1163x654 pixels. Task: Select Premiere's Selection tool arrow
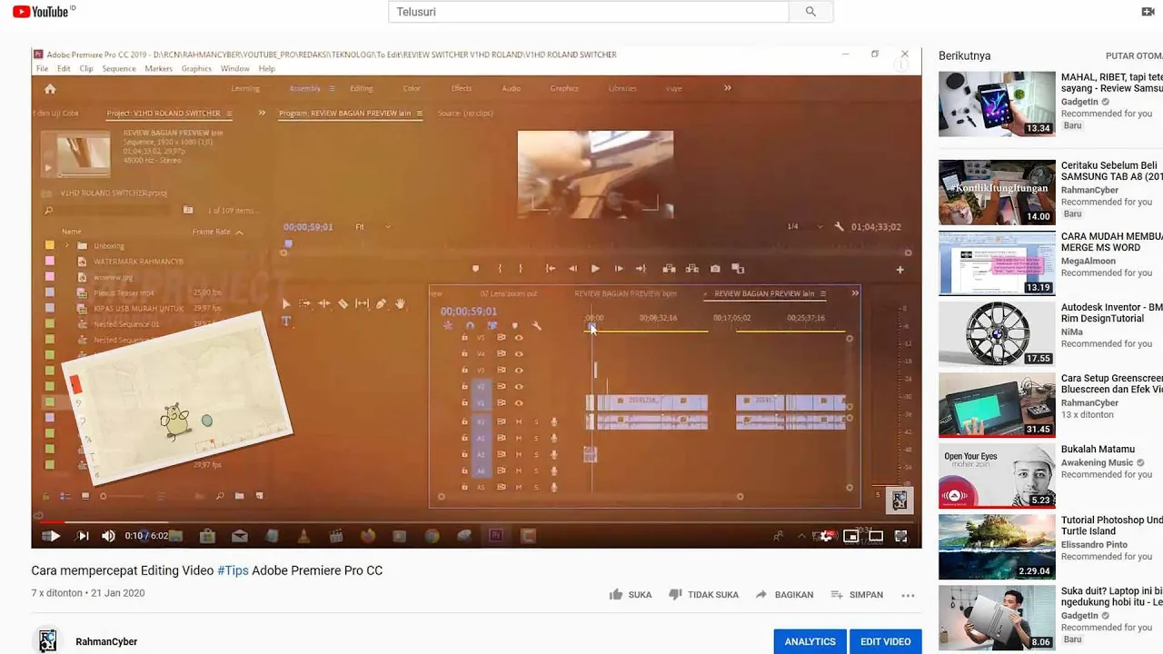coord(285,303)
